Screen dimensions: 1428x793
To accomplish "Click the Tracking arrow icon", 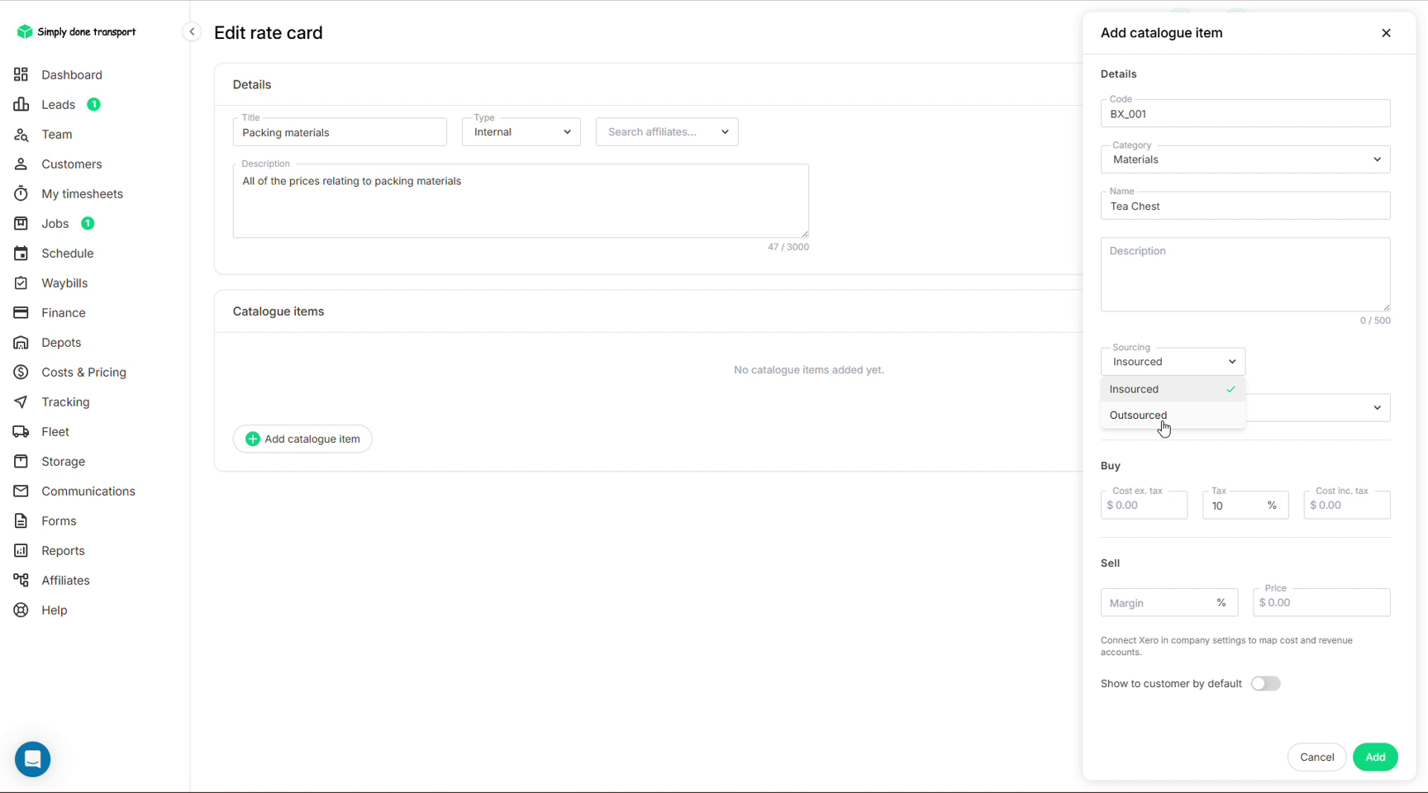I will (x=21, y=401).
